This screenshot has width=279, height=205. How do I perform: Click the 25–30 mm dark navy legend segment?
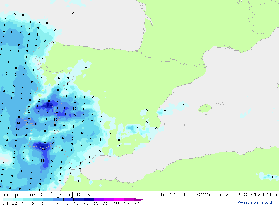click(89, 199)
